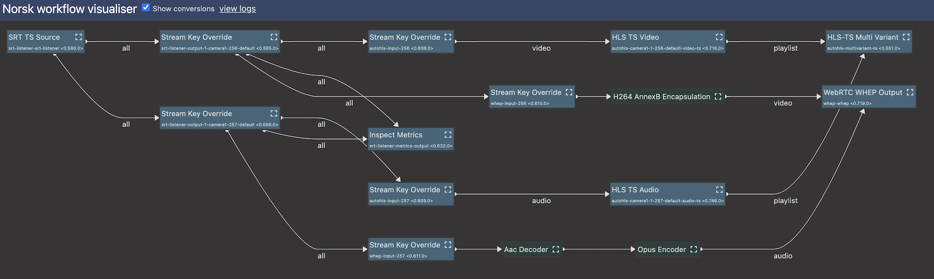
Task: Click the playlist label after HLS TS Audio
Action: pos(785,200)
